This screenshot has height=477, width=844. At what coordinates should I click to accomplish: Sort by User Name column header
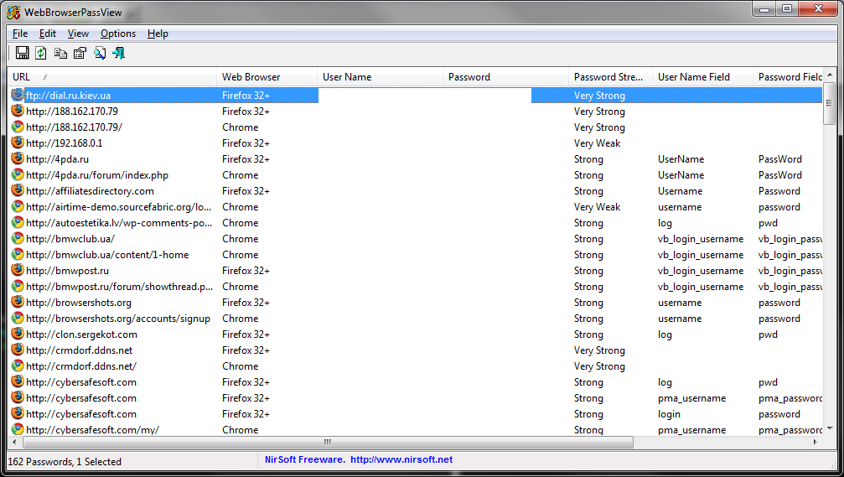pos(380,77)
